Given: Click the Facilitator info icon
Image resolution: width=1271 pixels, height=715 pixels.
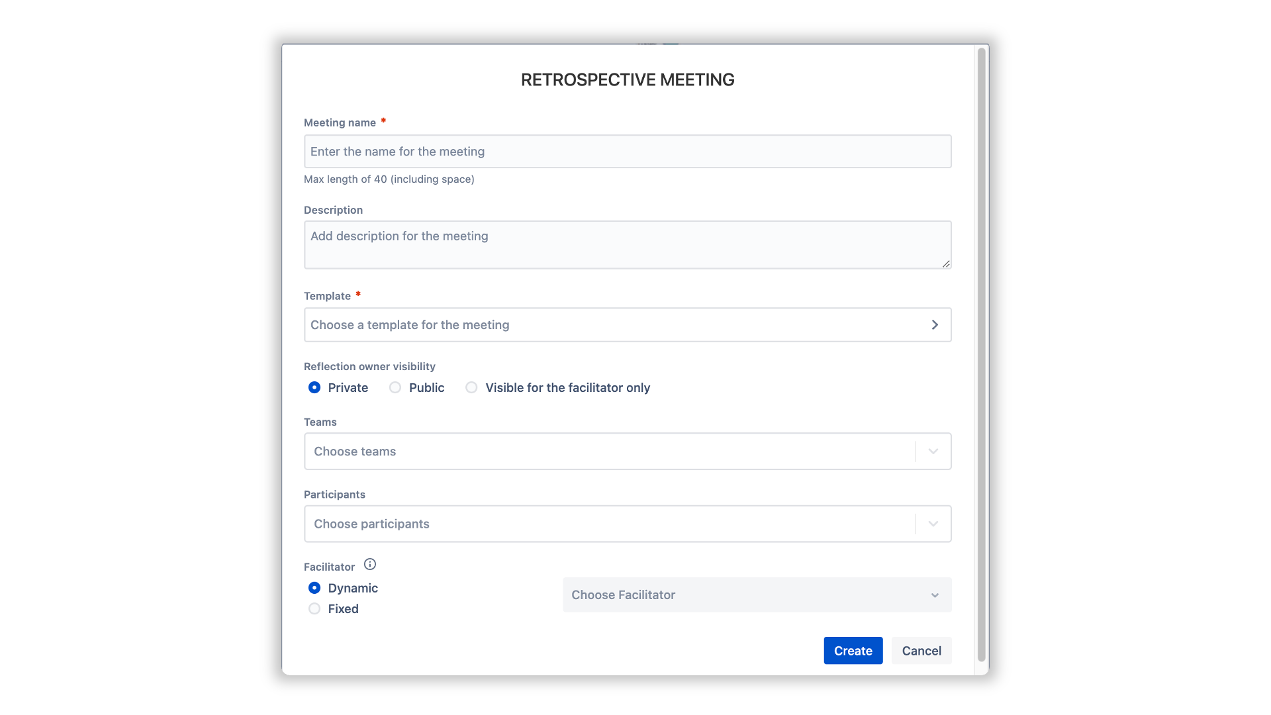Looking at the screenshot, I should (370, 565).
